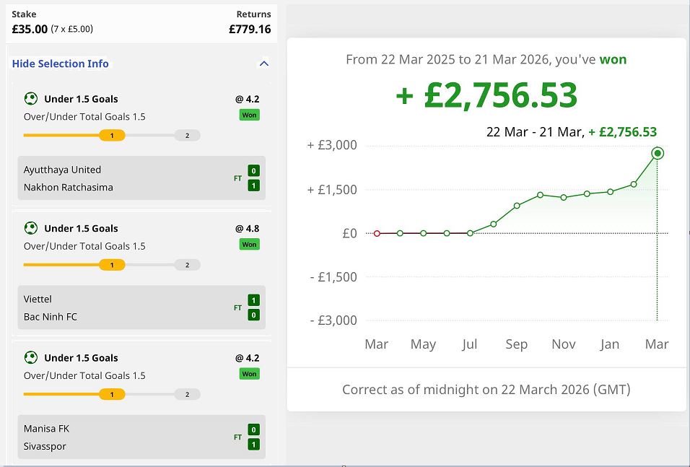Image resolution: width=690 pixels, height=467 pixels.
Task: Click the red starting data point on chart
Action: pyautogui.click(x=377, y=233)
